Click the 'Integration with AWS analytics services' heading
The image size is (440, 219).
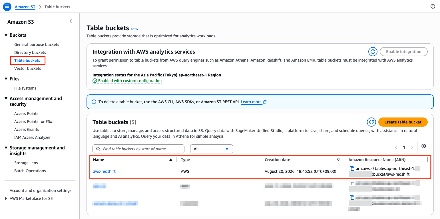tap(144, 52)
